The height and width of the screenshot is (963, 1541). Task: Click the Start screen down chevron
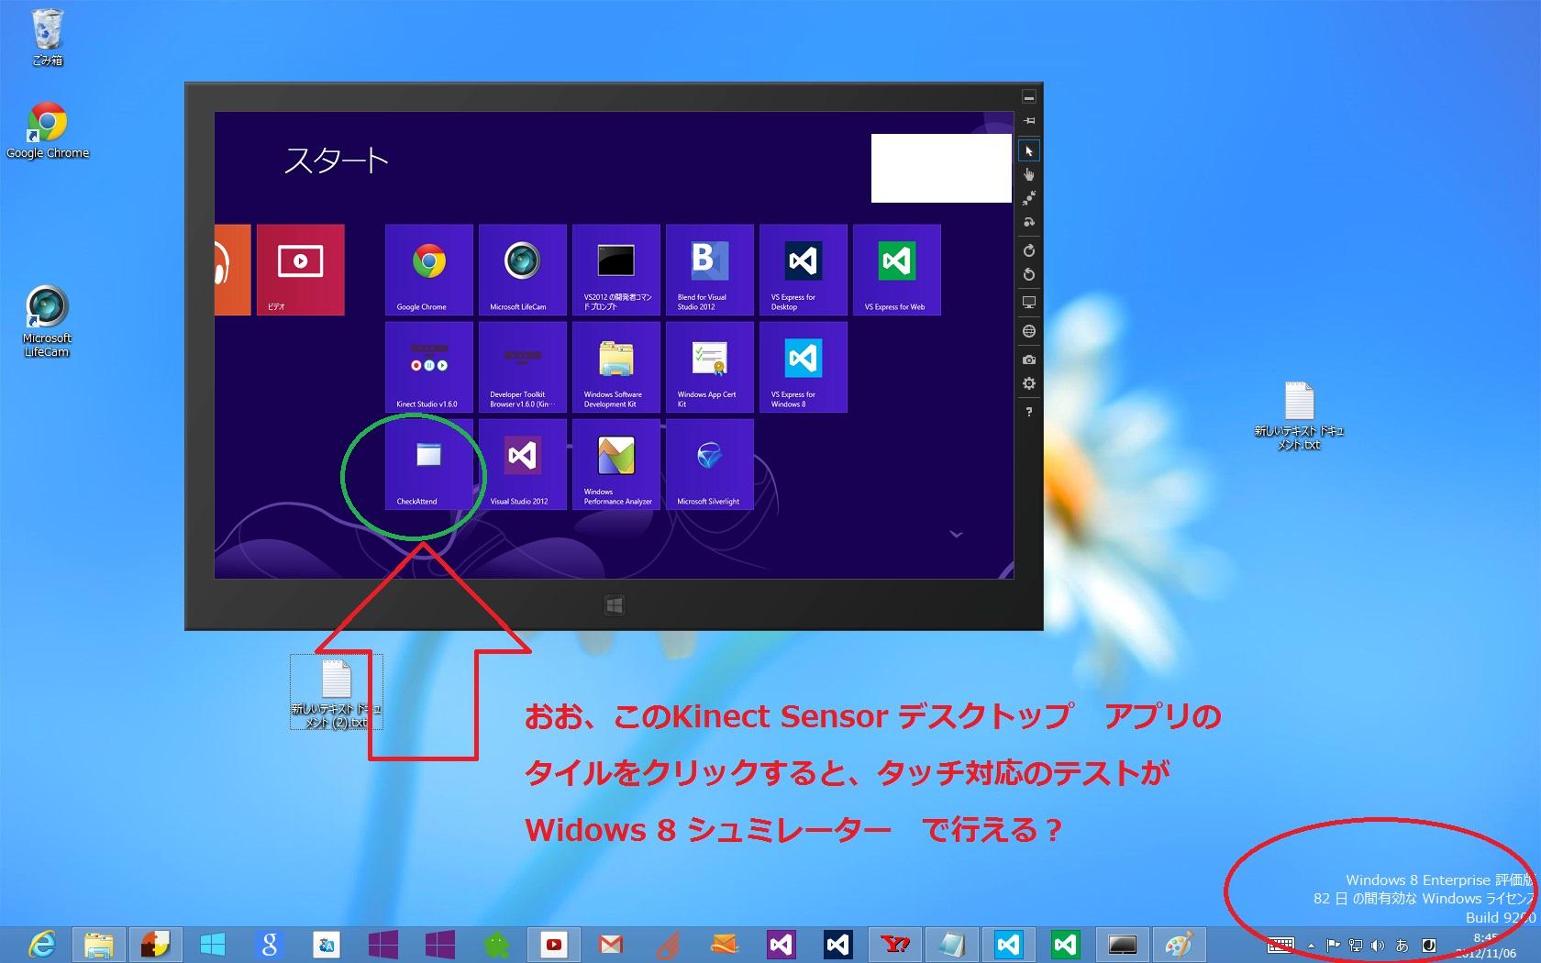coord(956,534)
